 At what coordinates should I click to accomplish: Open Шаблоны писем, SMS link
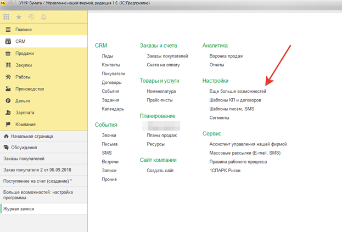point(232,109)
